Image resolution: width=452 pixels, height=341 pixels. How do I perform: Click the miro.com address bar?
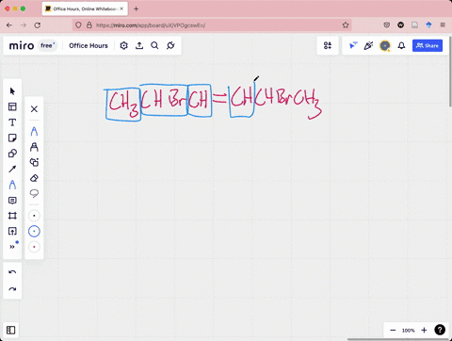212,25
